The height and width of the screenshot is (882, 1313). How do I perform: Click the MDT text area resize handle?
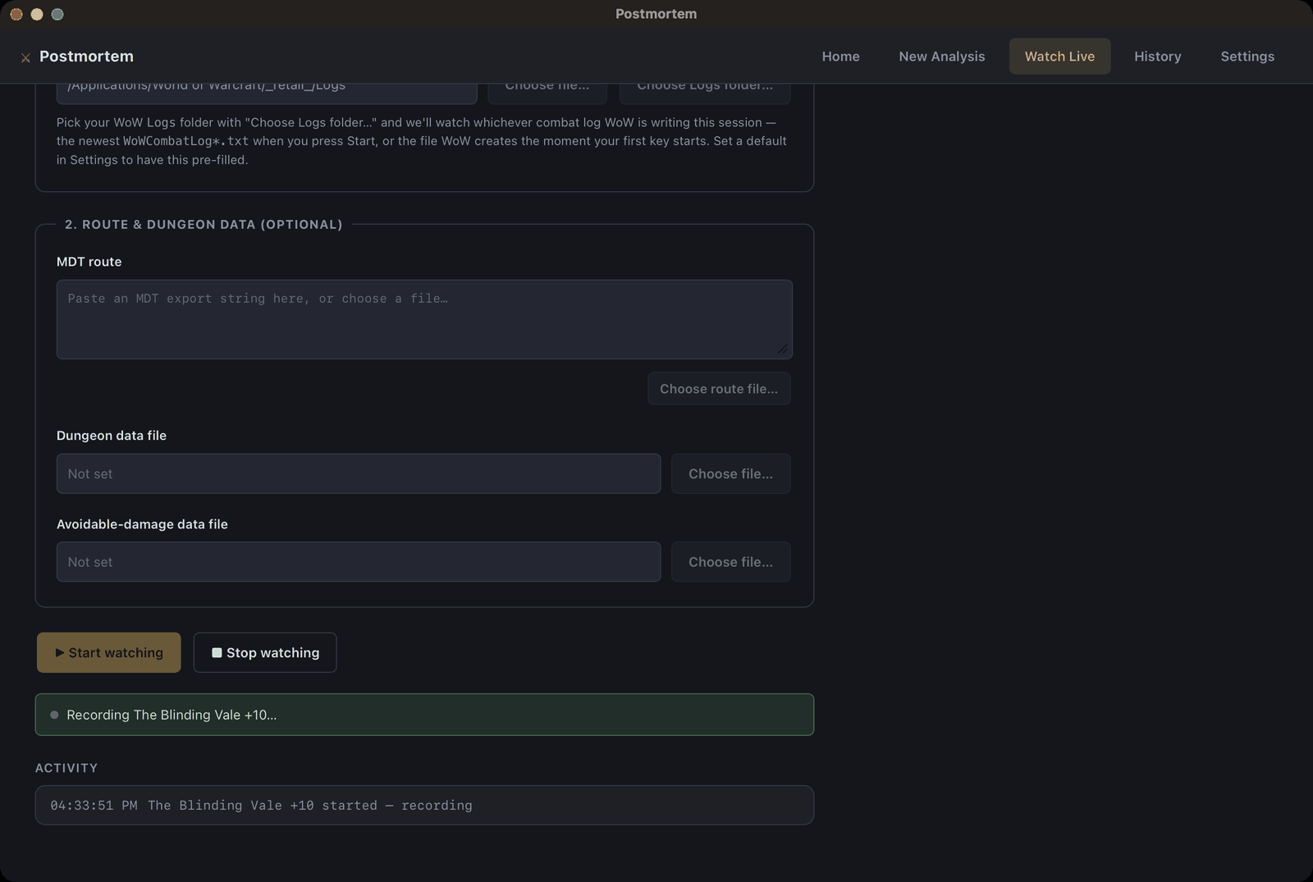pos(783,350)
